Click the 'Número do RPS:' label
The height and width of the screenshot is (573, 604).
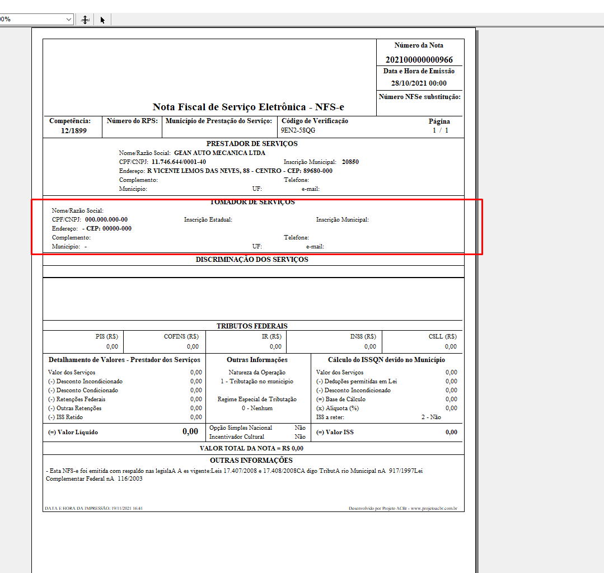point(132,120)
